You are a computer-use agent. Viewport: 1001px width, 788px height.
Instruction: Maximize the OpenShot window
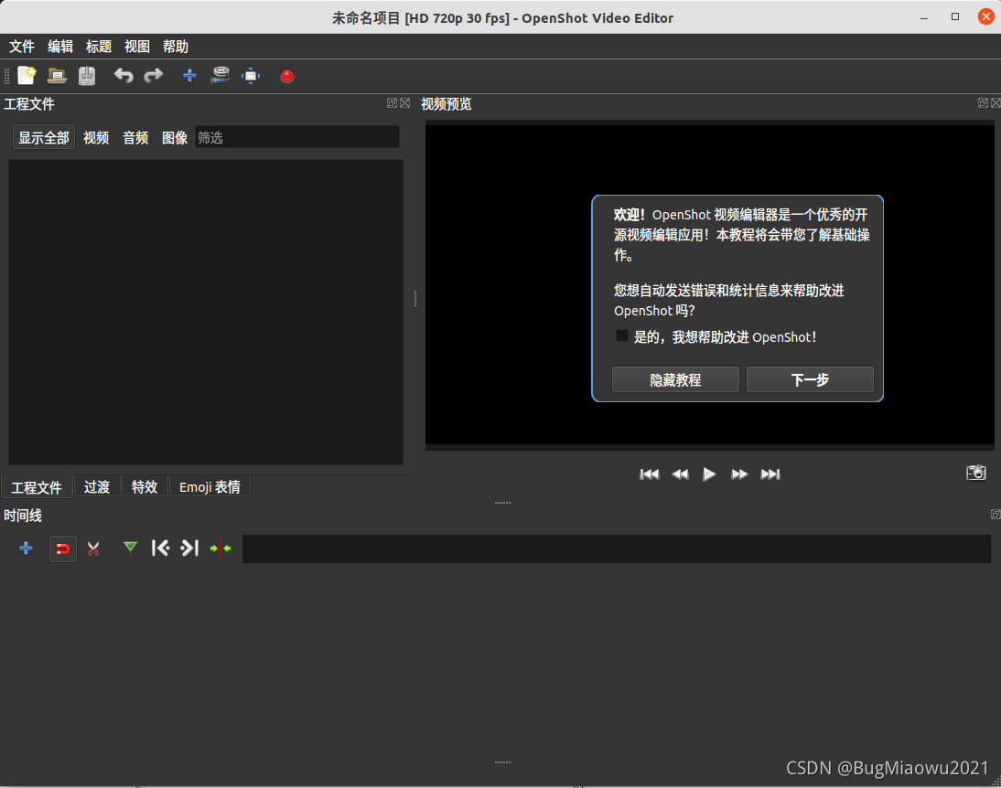(x=955, y=16)
